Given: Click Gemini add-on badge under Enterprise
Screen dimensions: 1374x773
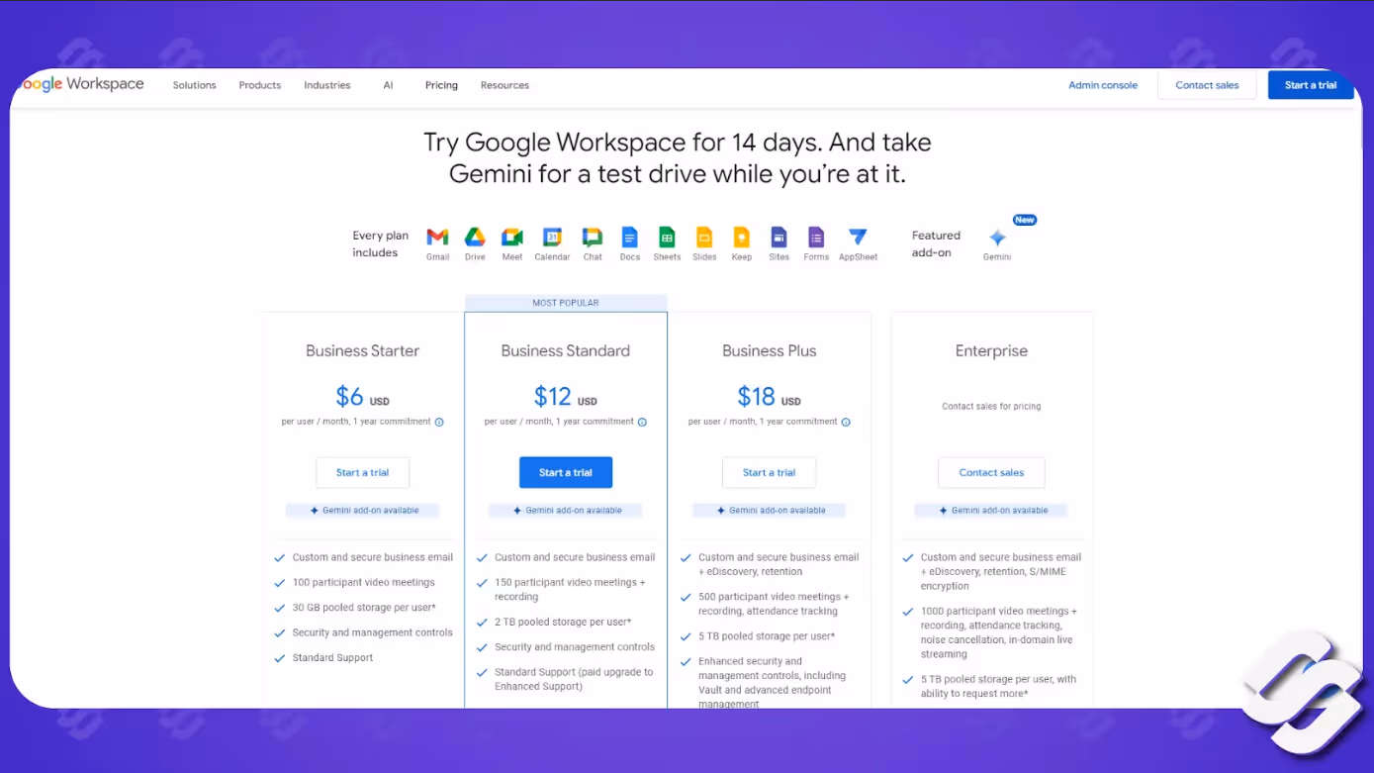Looking at the screenshot, I should coord(991,511).
